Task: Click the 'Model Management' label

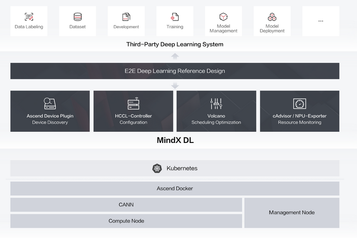Action: (223, 28)
